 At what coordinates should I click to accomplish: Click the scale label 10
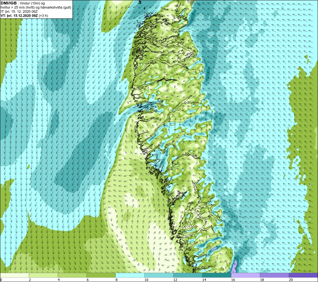(146, 280)
